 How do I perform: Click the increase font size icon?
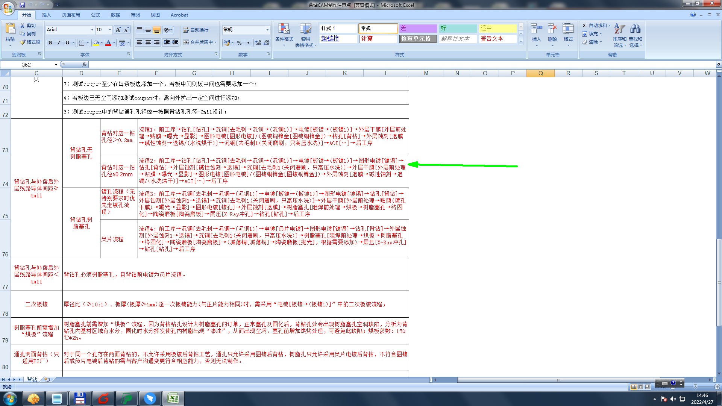(118, 30)
